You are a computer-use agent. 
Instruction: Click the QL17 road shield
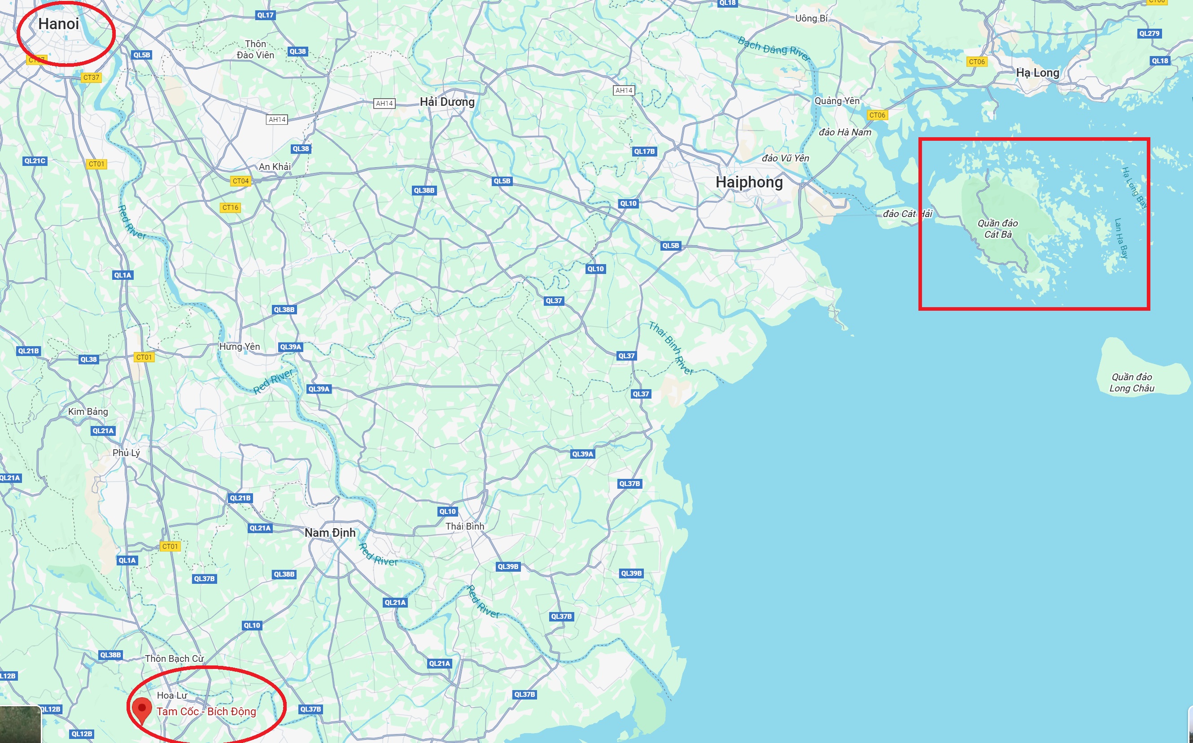point(266,15)
